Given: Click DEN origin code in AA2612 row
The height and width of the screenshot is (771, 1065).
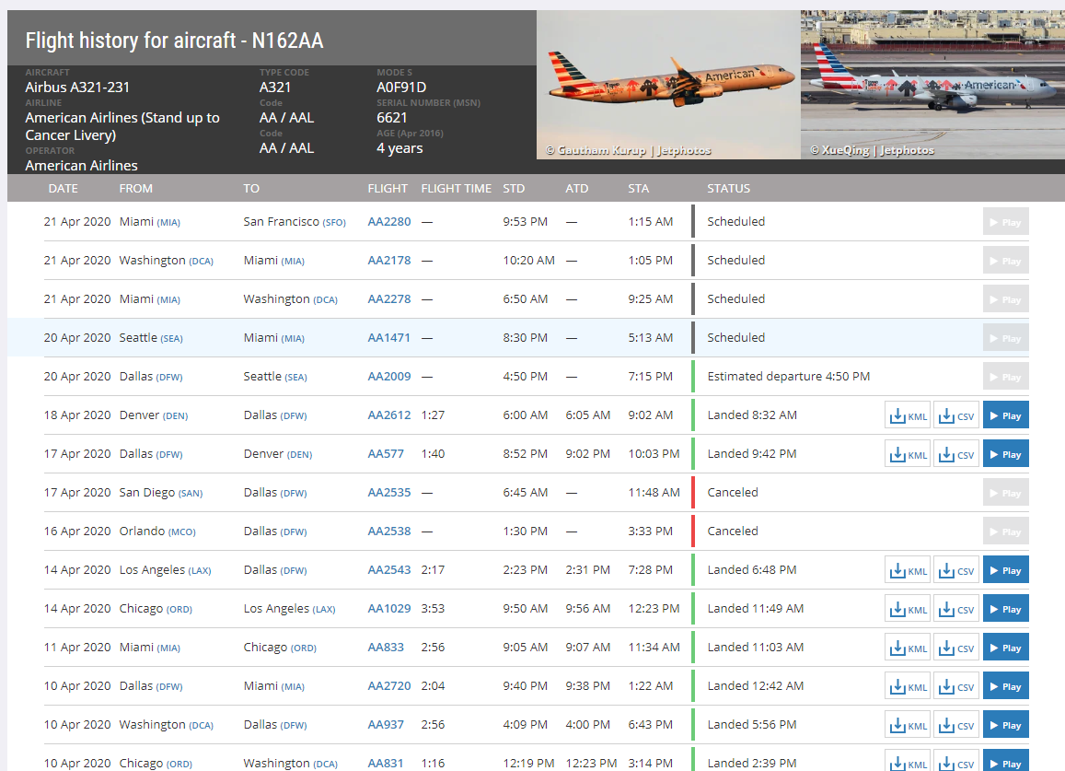Looking at the screenshot, I should (176, 416).
